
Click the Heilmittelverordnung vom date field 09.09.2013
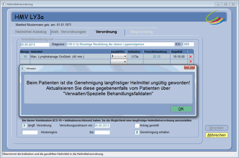pyautogui.click(x=35, y=44)
